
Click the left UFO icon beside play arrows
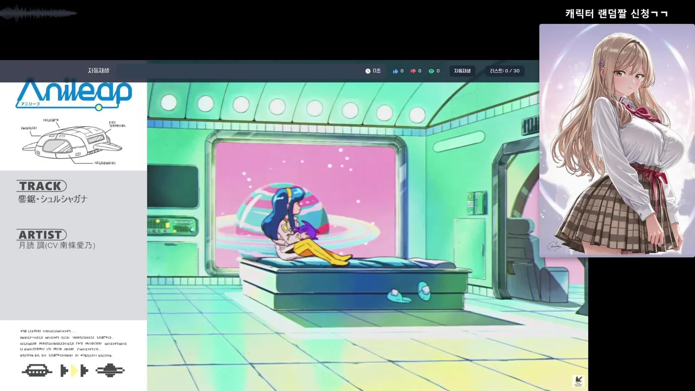[37, 371]
